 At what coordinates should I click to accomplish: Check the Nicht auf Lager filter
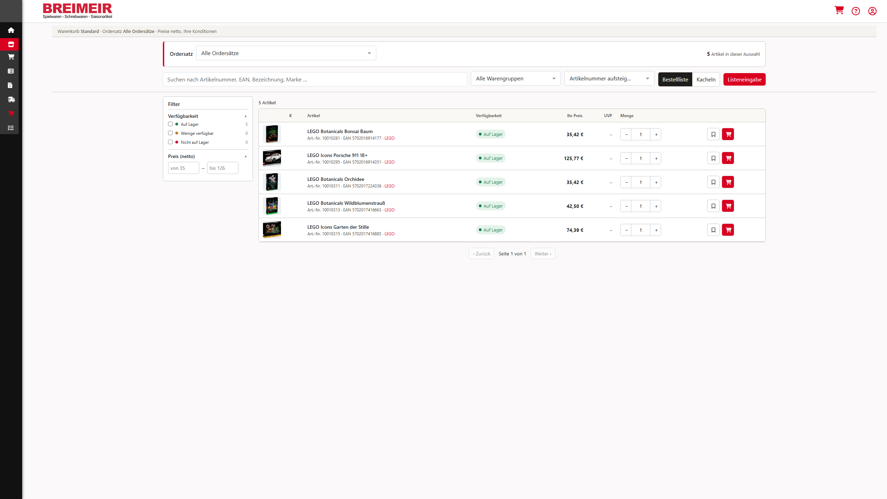coord(170,142)
